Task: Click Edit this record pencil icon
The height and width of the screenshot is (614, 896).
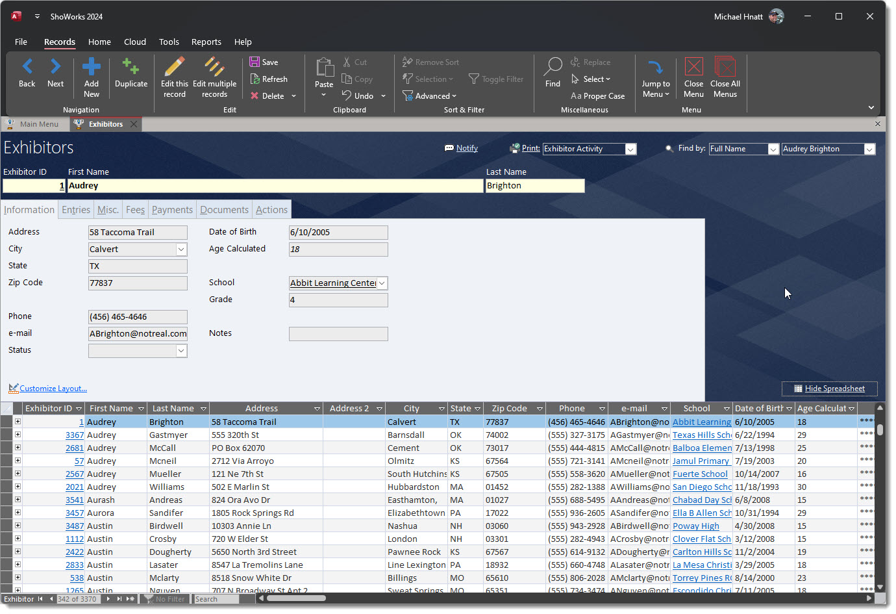Action: click(x=174, y=67)
